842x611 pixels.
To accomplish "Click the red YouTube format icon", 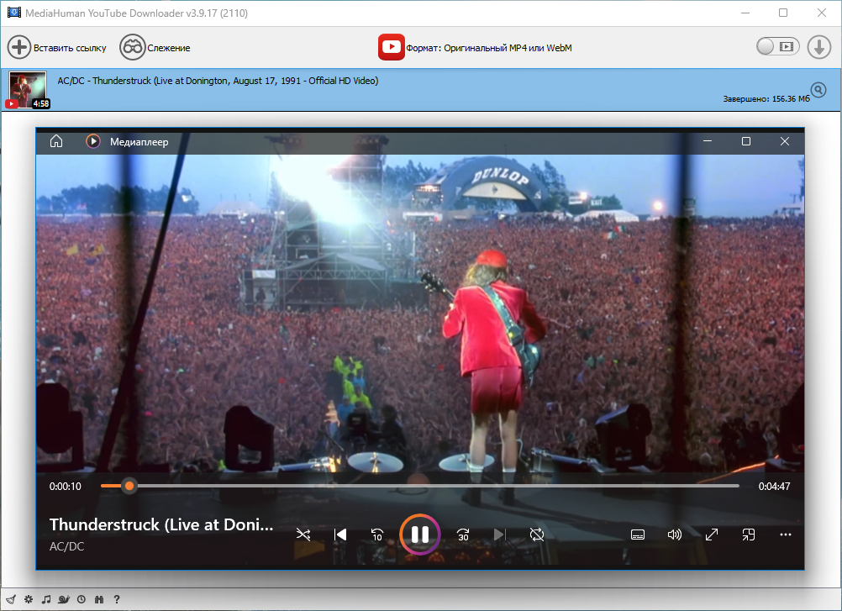I will click(391, 47).
